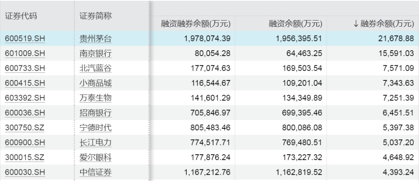
Task: Click the 证券简称 column header
Action: (x=95, y=16)
